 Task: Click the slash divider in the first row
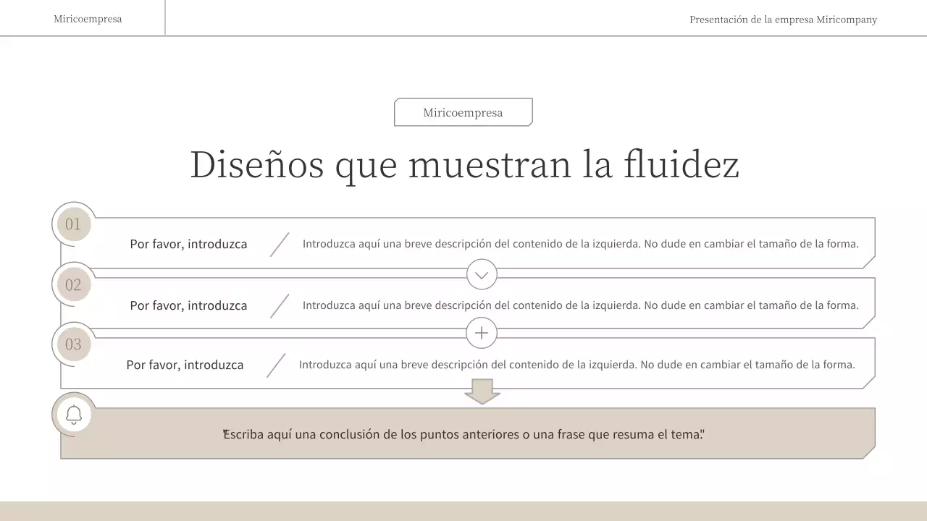tap(279, 244)
